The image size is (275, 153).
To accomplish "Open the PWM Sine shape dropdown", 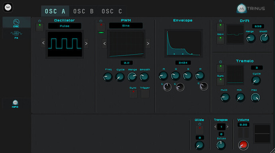I will tap(126, 25).
